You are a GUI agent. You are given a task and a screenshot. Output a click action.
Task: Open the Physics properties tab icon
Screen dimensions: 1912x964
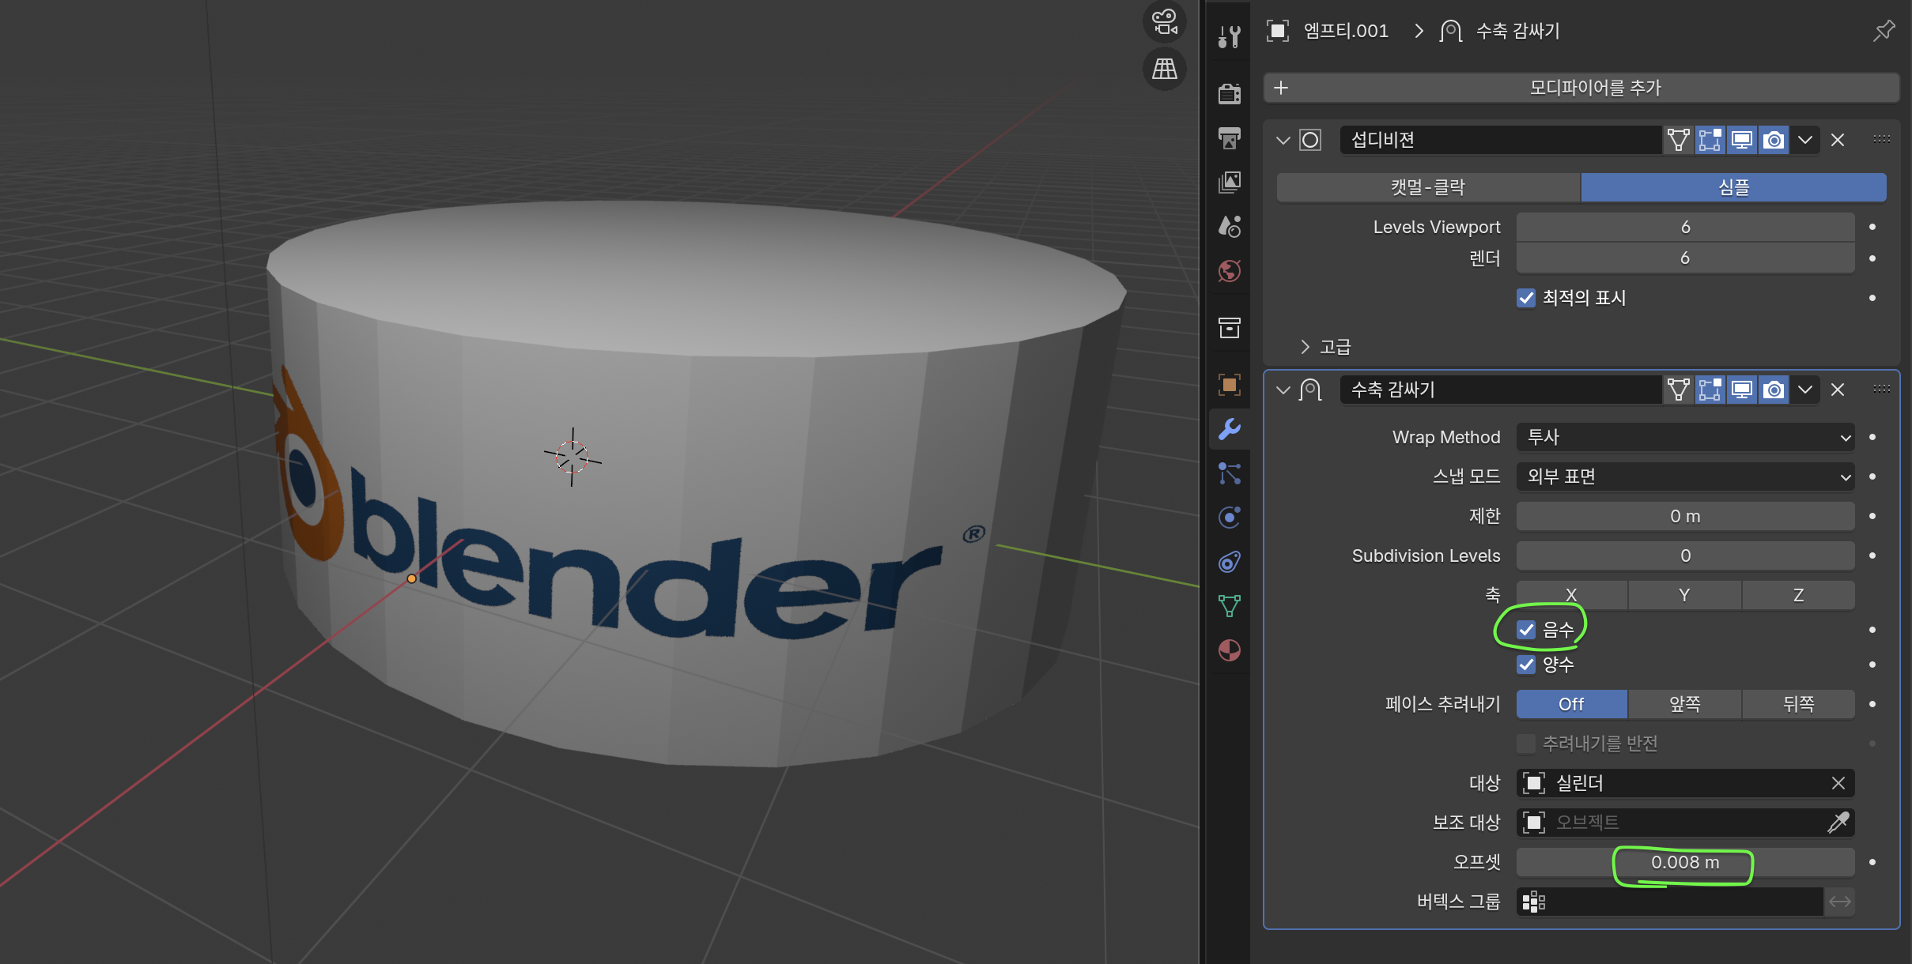tap(1230, 518)
